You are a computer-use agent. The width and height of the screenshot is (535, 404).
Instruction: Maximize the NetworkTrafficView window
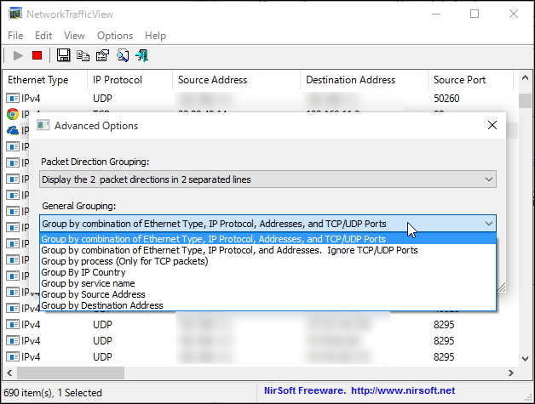click(475, 14)
